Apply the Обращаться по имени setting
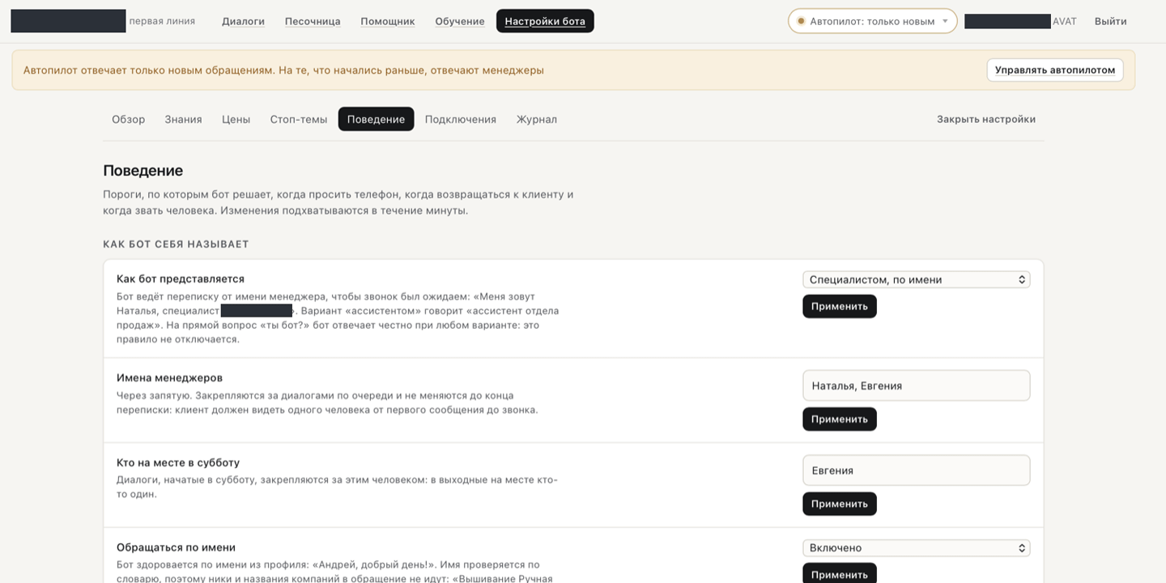Viewport: 1166px width, 583px height. (839, 573)
